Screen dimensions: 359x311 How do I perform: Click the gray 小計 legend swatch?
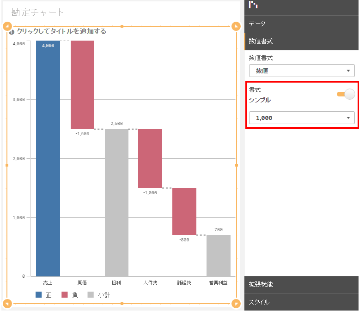pos(91,295)
